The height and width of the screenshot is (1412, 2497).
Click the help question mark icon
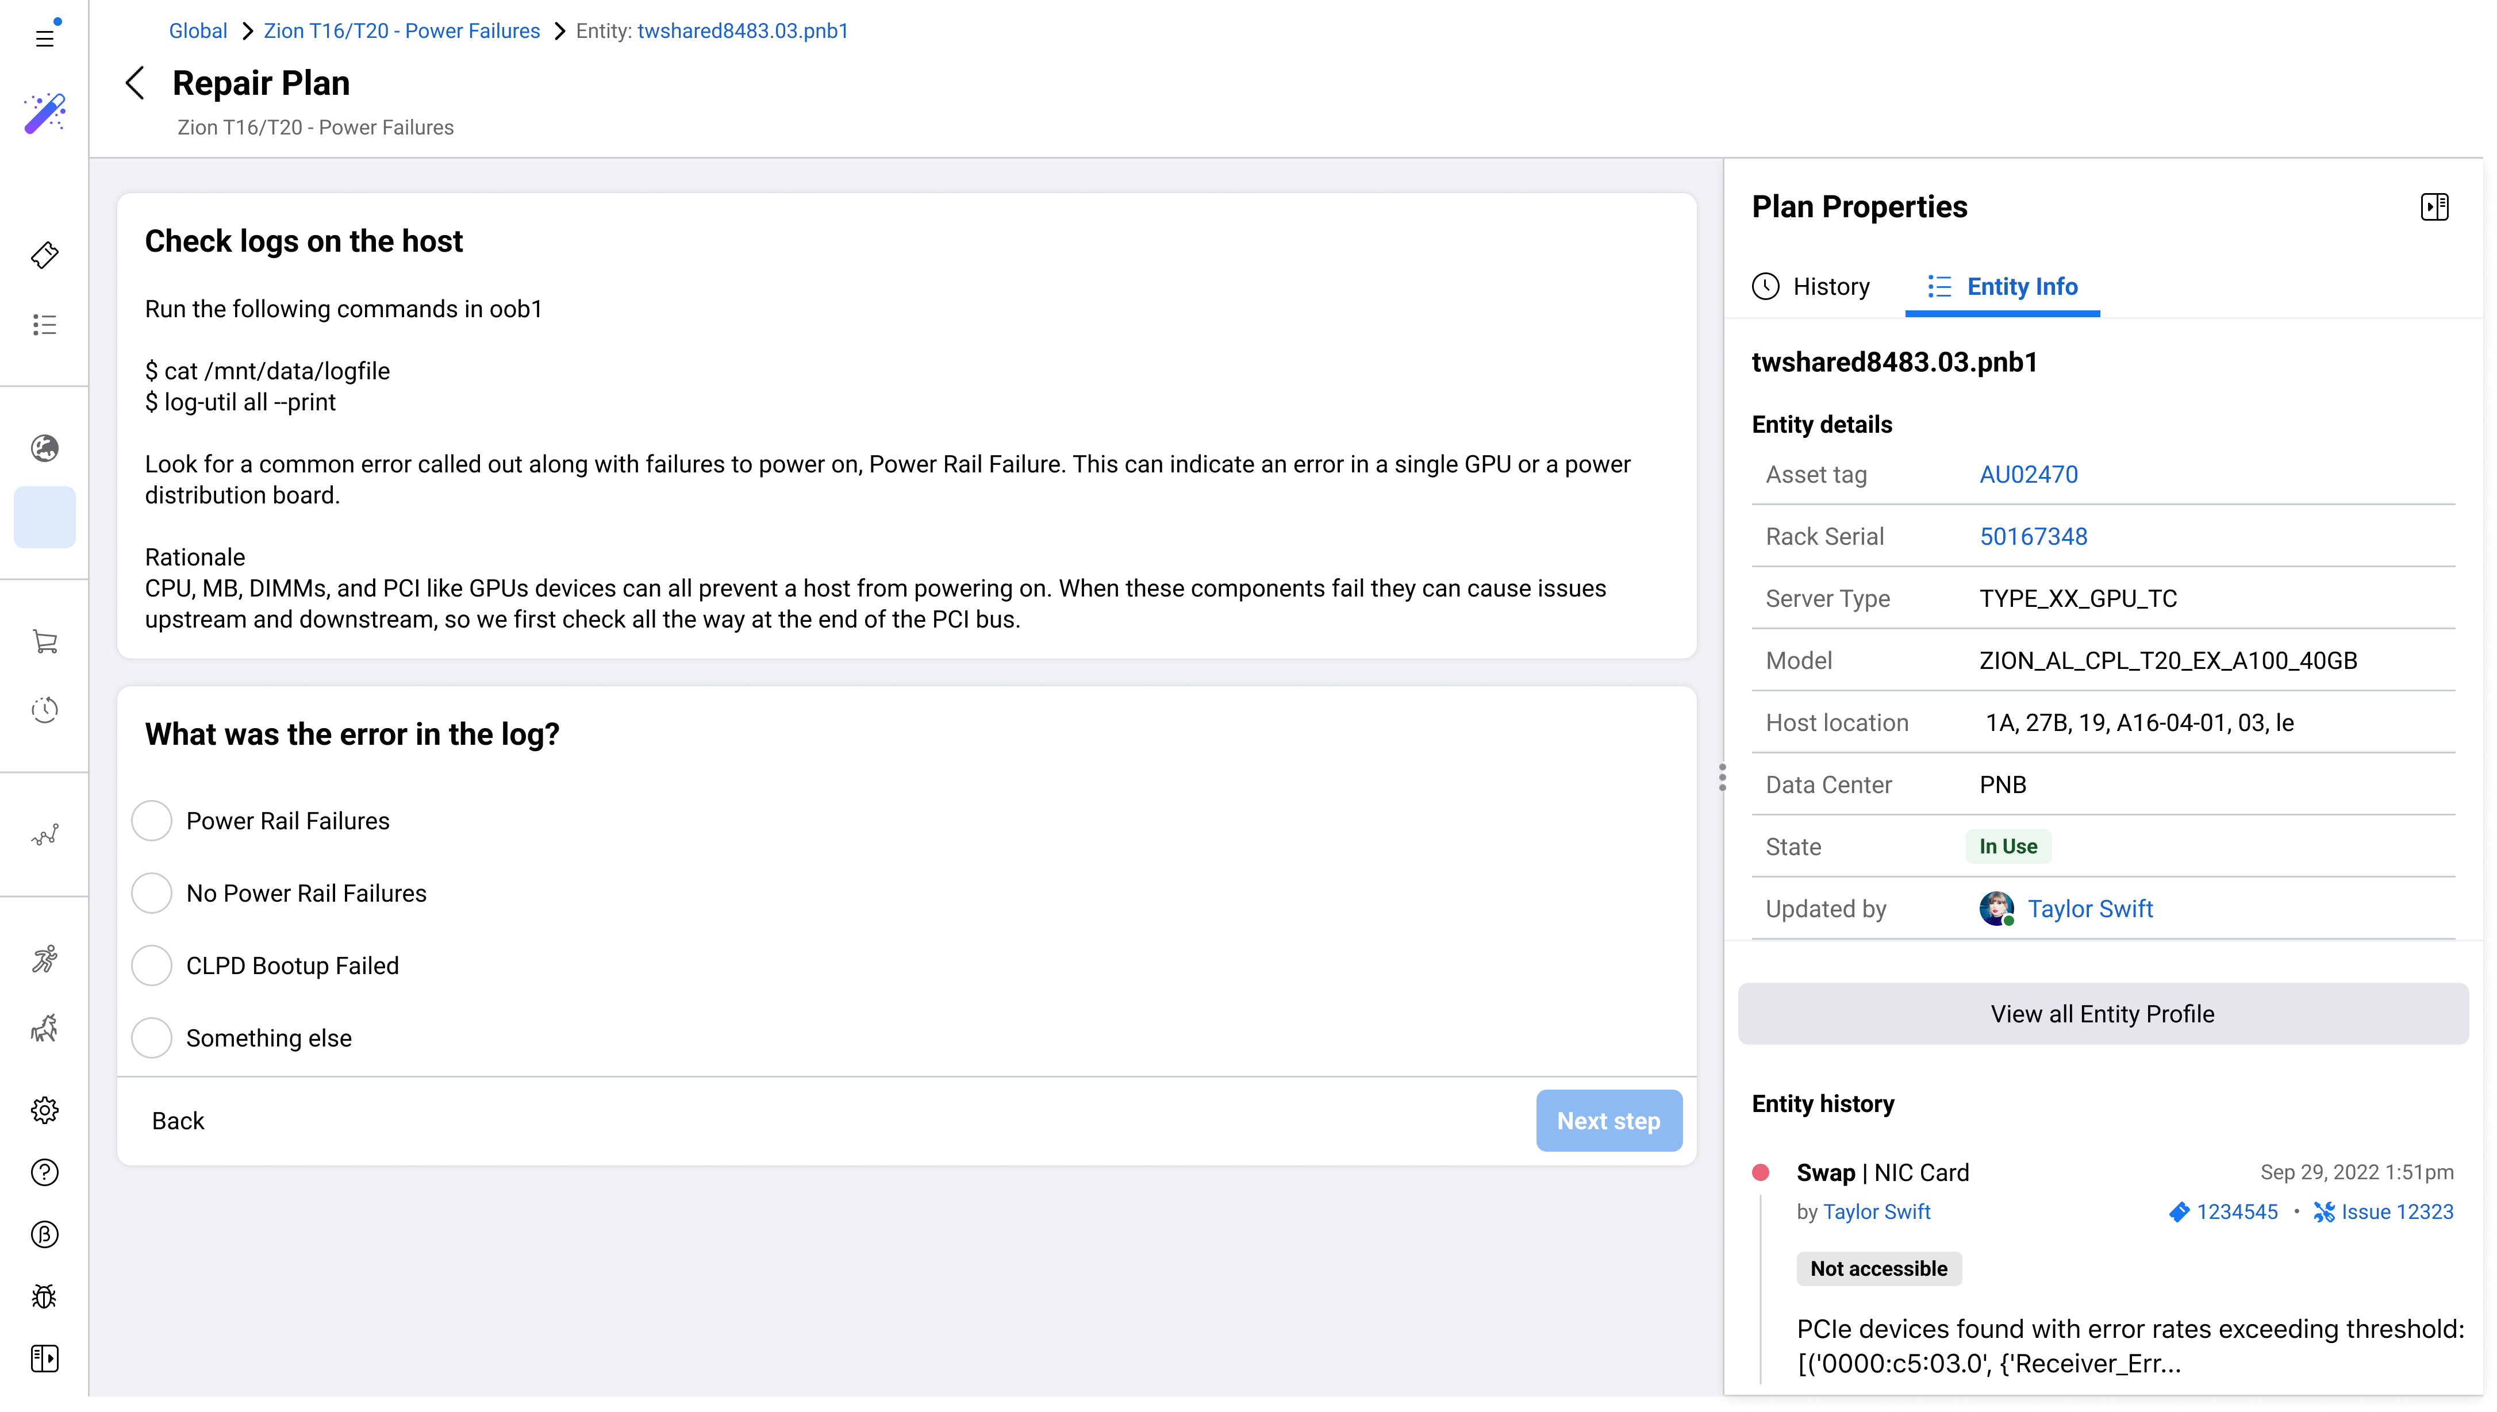[45, 1171]
